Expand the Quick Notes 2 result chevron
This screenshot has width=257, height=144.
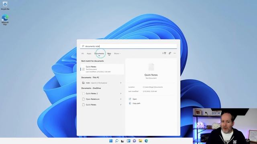coord(121,94)
